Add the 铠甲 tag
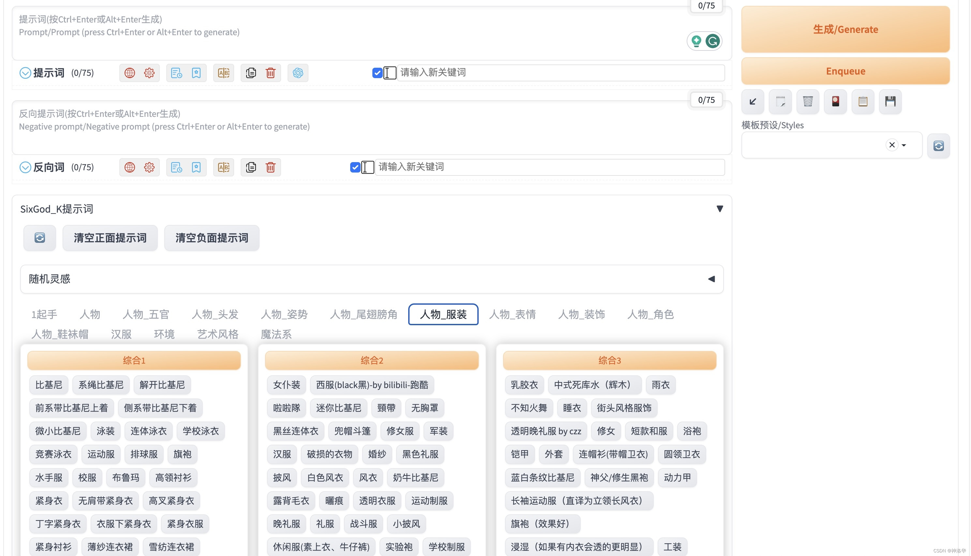 tap(520, 454)
